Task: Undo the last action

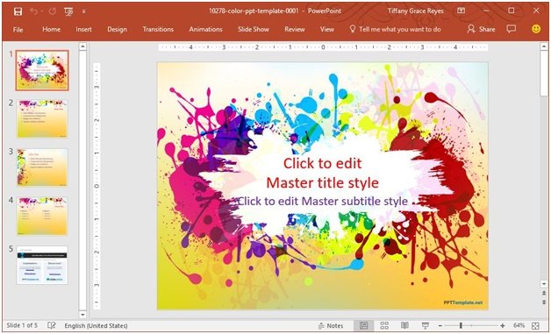Action: 33,11
